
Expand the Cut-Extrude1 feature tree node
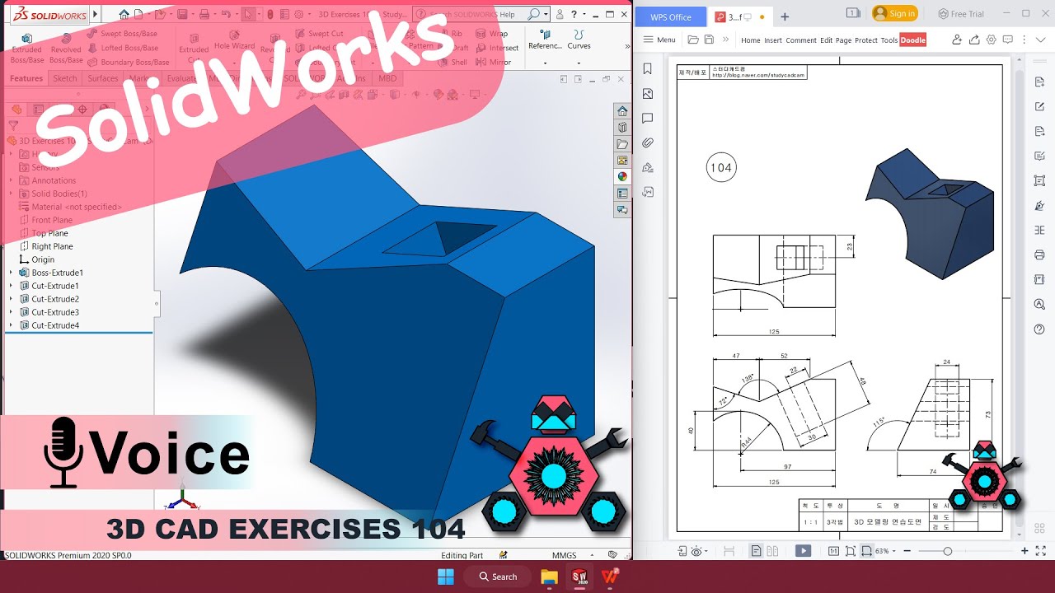point(11,286)
